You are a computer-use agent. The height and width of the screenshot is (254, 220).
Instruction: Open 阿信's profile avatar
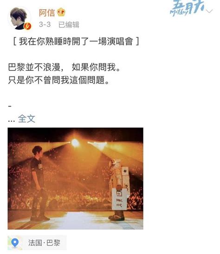point(19,18)
